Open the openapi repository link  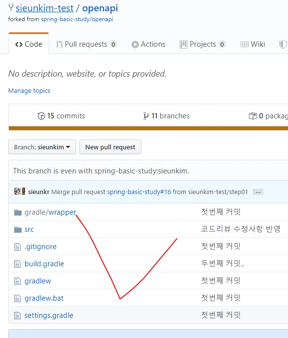pyautogui.click(x=100, y=8)
